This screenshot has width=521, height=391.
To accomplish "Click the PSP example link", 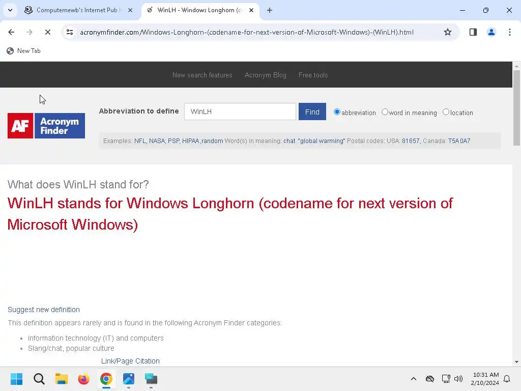I will pyautogui.click(x=174, y=141).
